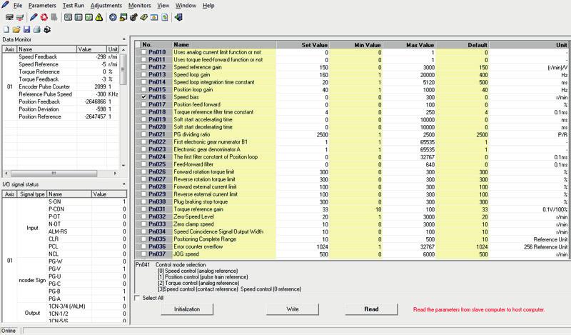
Task: Open the Adjustments menu
Action: point(106,6)
